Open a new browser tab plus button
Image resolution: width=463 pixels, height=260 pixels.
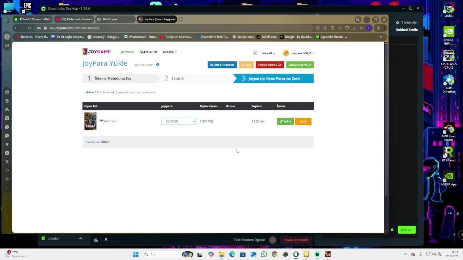pyautogui.click(x=180, y=19)
